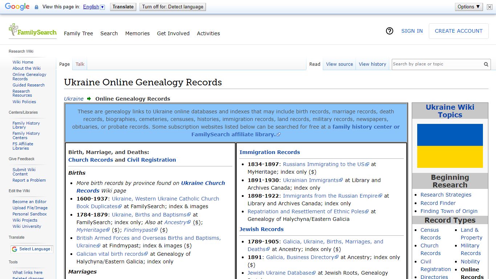Open Wiki Projects
The image size is (496, 279).
pos(25,220)
